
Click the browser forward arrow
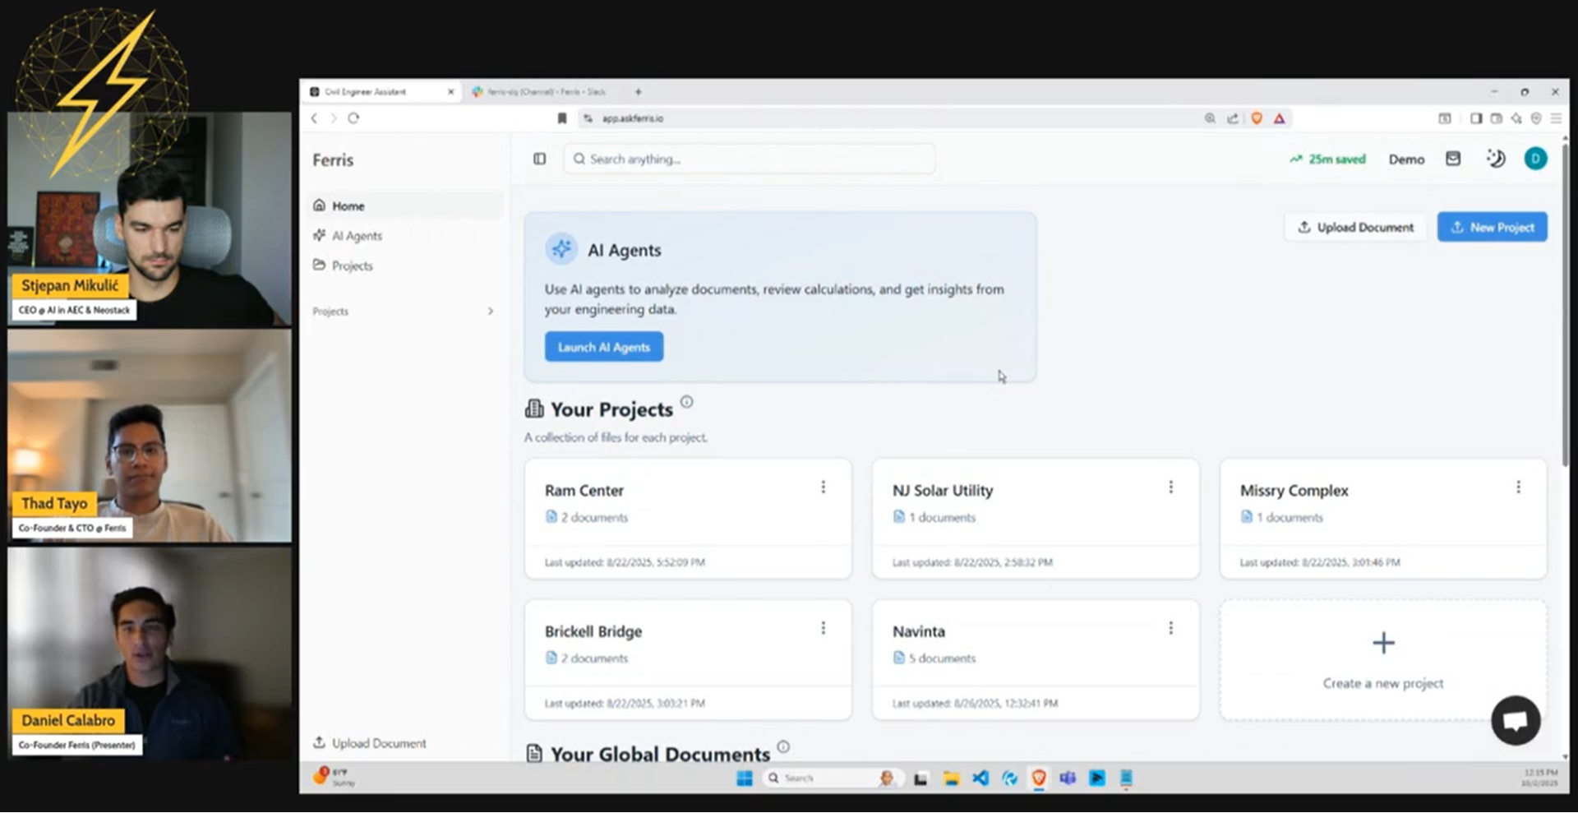click(334, 118)
